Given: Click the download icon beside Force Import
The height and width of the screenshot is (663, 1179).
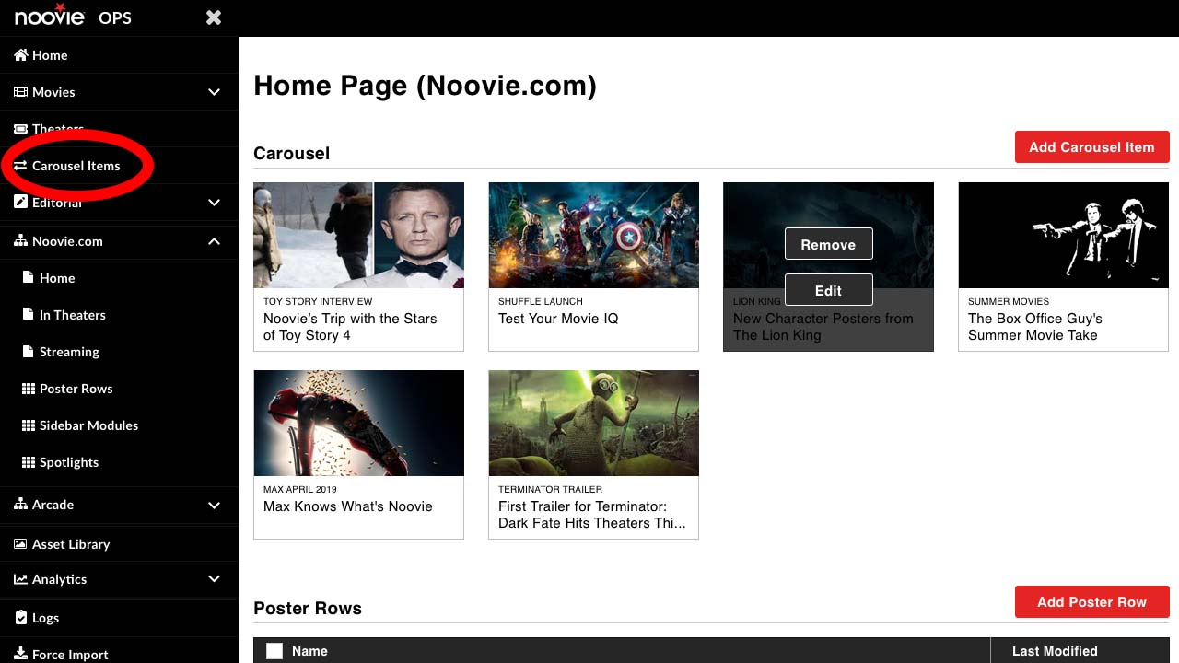Looking at the screenshot, I should [x=20, y=655].
